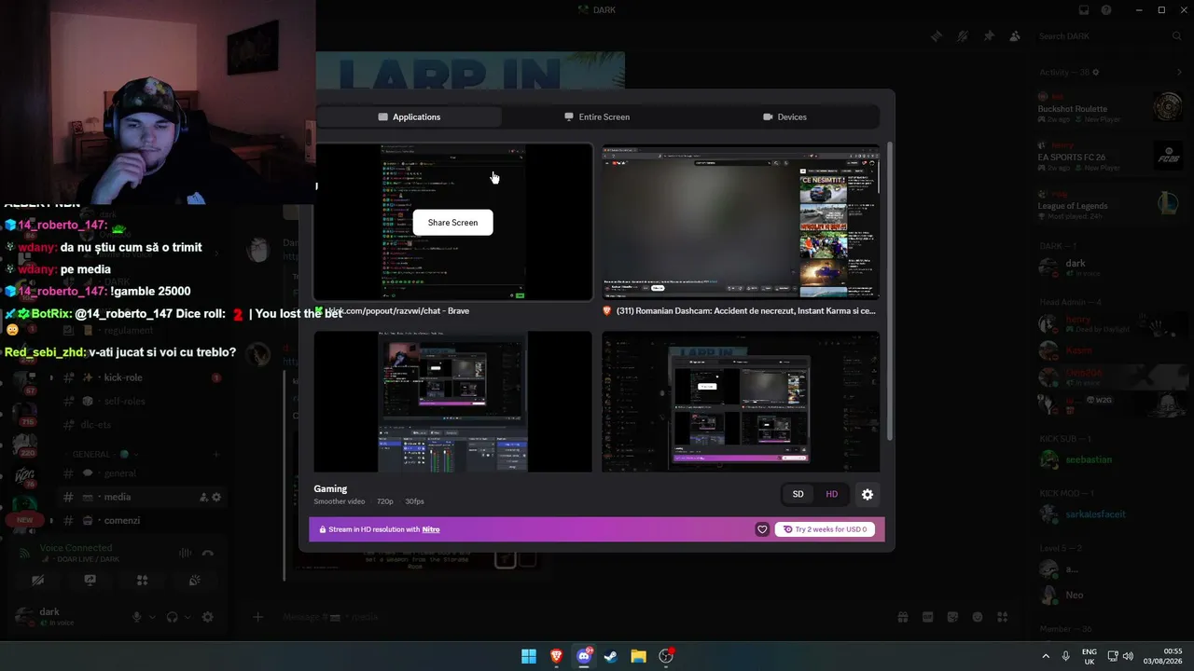This screenshot has height=671, width=1194.
Task: Deafen audio with headphones icon
Action: (x=172, y=617)
